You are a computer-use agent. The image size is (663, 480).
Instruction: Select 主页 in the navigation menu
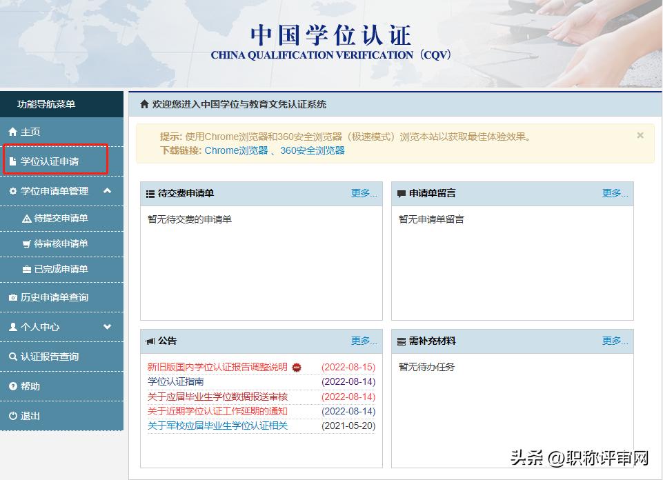[31, 132]
